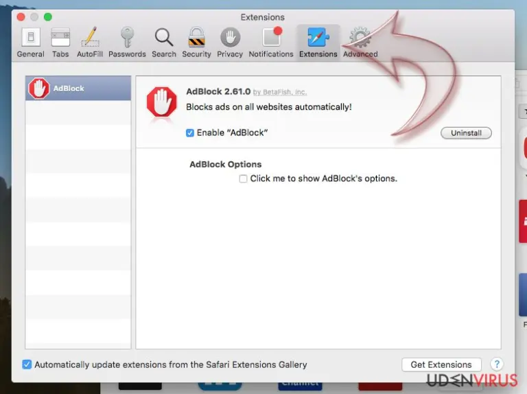
Task: Minimize the Extensions window
Action: 34,16
